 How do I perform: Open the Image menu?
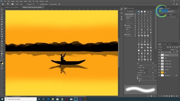point(13,1)
